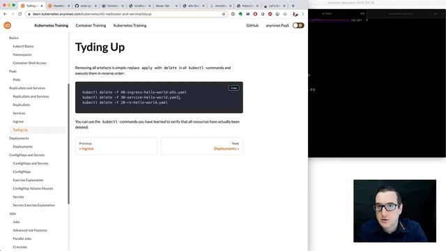This screenshot has width=446, height=251.
Task: Reload the current page
Action: [x=20, y=14]
